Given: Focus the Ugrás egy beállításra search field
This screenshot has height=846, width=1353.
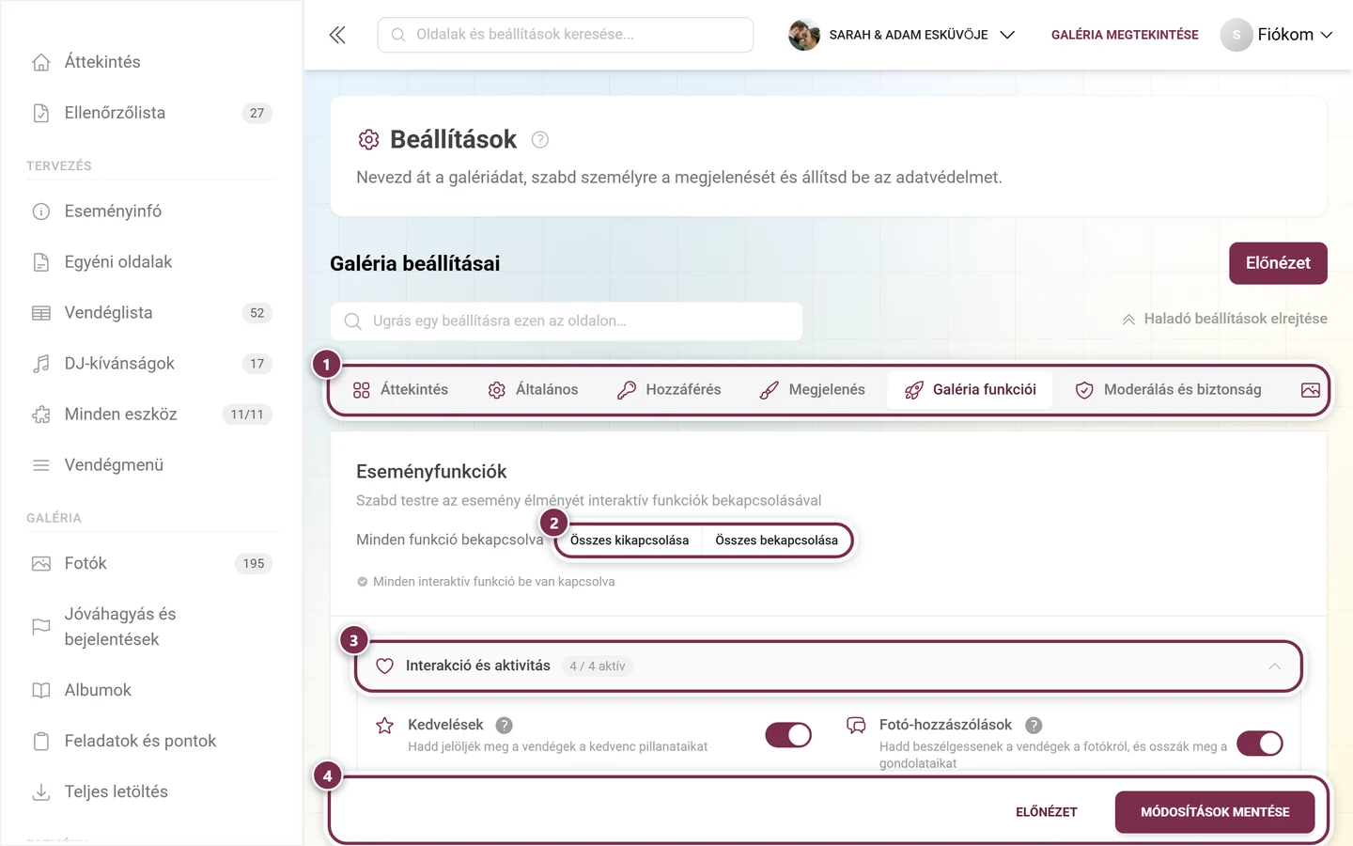Looking at the screenshot, I should 567,321.
